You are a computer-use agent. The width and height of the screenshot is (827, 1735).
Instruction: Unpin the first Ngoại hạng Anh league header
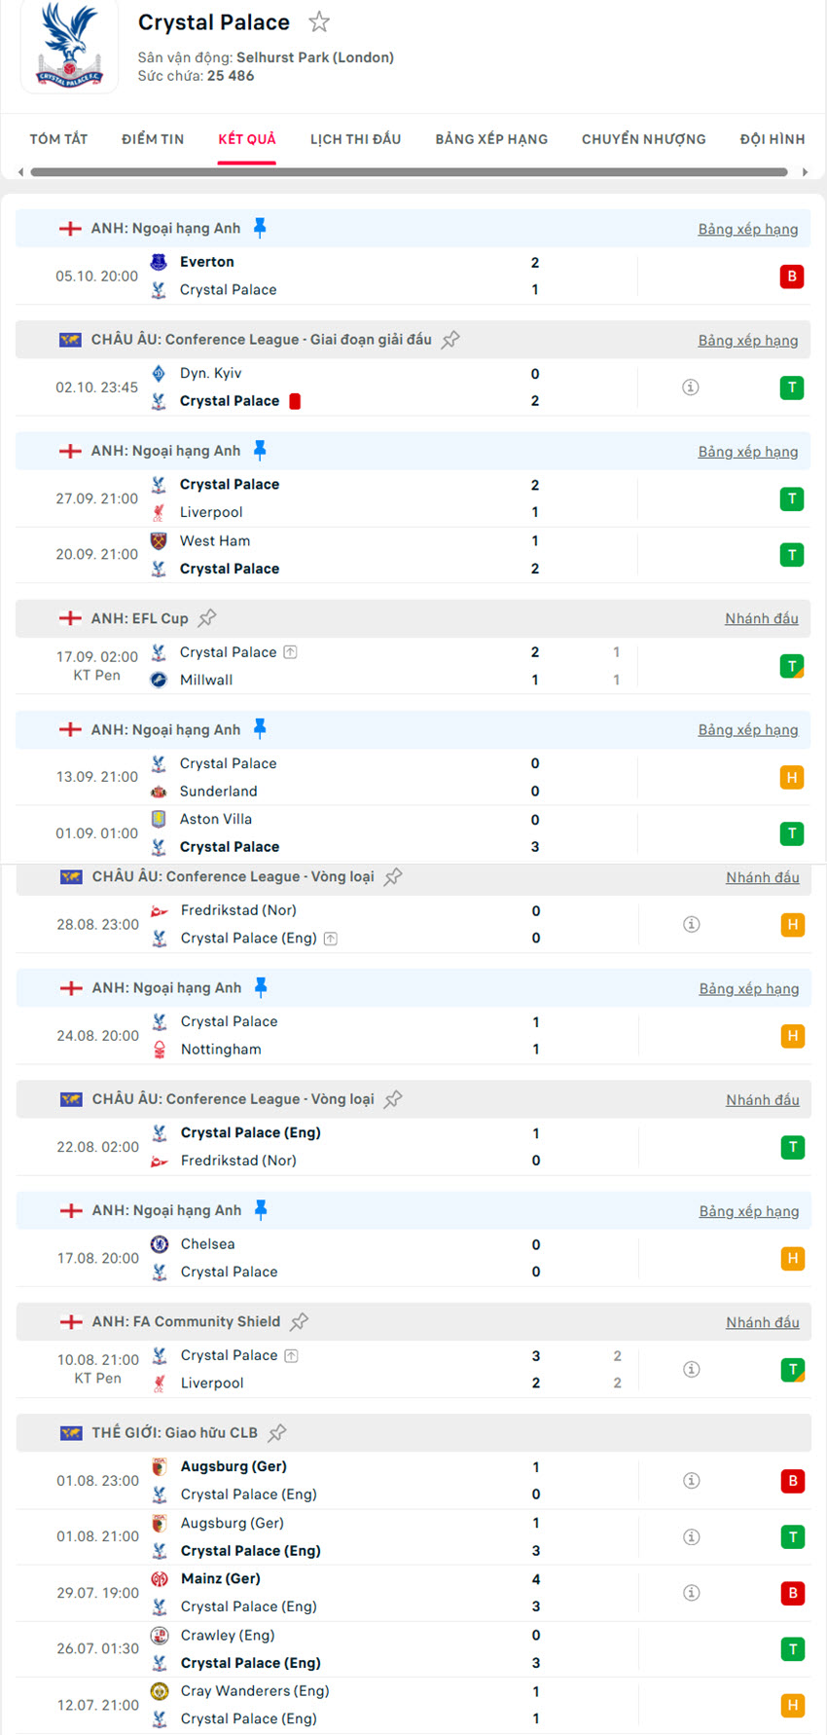(x=260, y=228)
